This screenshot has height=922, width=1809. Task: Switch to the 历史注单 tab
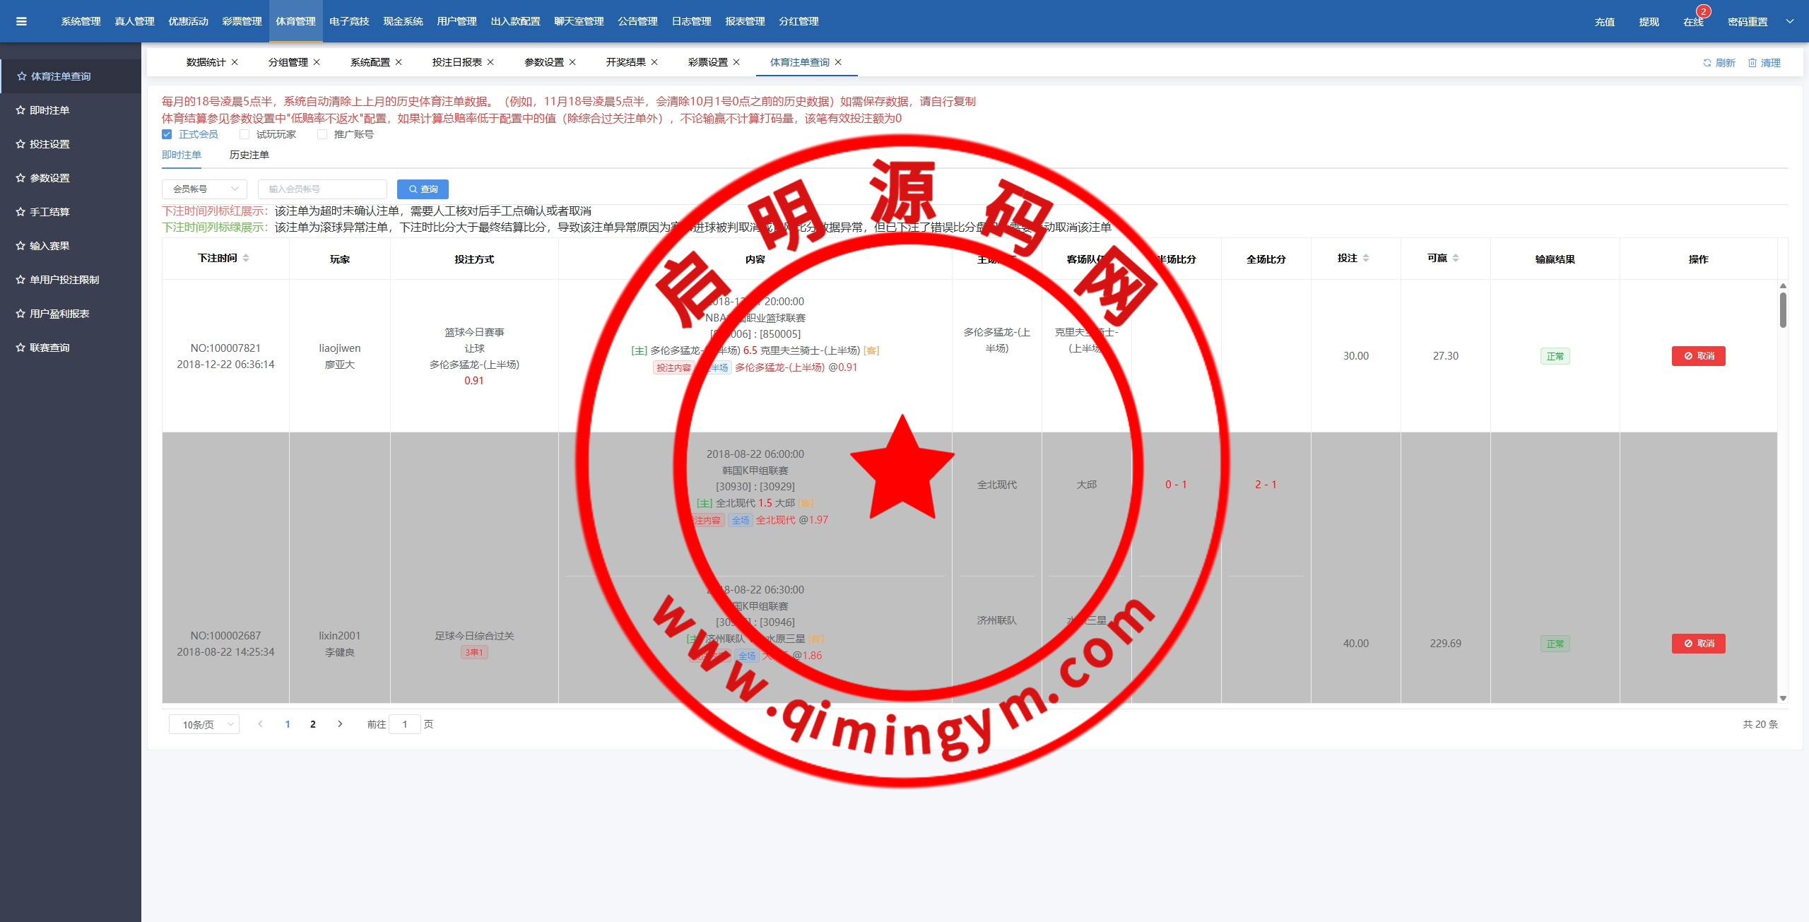tap(249, 155)
